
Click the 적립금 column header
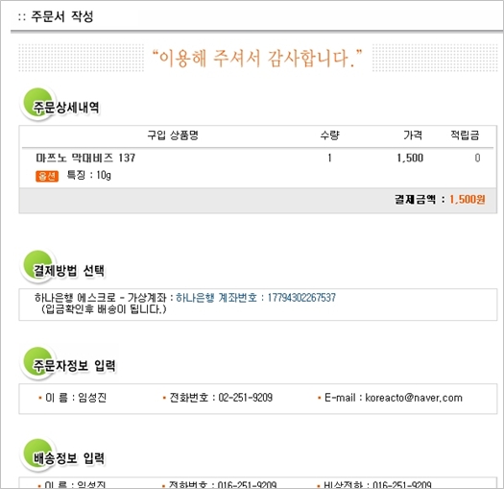point(465,135)
